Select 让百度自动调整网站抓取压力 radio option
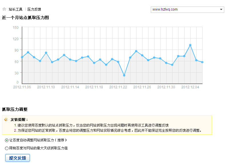226x163 pixels. coord(7,140)
